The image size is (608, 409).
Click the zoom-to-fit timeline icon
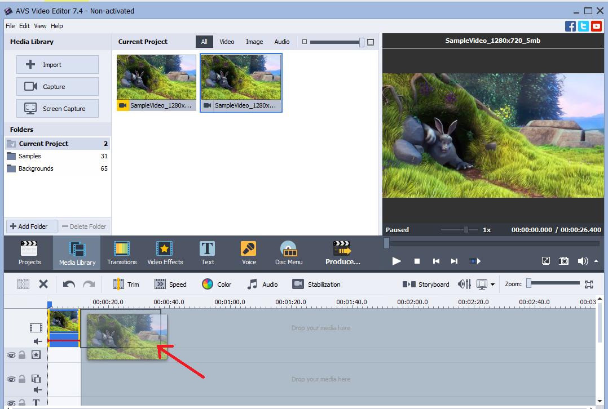click(x=589, y=284)
